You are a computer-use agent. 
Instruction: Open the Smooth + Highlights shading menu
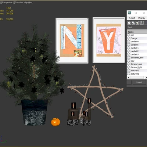[x=24, y=3]
